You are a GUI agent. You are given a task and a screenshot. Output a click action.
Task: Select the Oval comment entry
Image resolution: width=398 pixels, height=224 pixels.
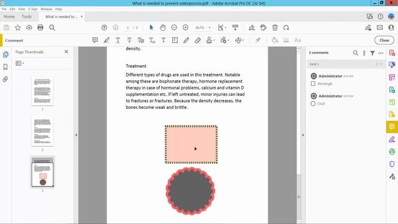tap(346, 100)
